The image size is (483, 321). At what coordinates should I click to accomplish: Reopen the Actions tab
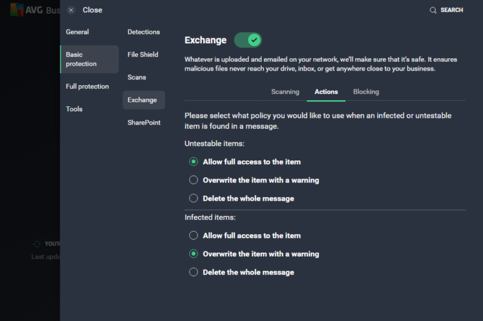coord(326,92)
